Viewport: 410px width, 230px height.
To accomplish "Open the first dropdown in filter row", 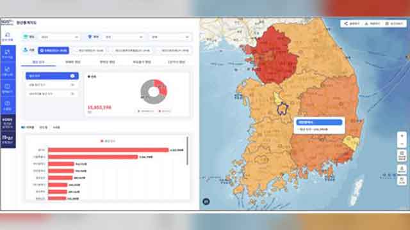I will [x=60, y=37].
